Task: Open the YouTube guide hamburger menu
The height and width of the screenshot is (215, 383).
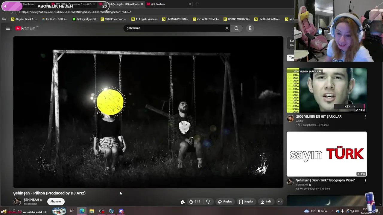Action: 8,28
